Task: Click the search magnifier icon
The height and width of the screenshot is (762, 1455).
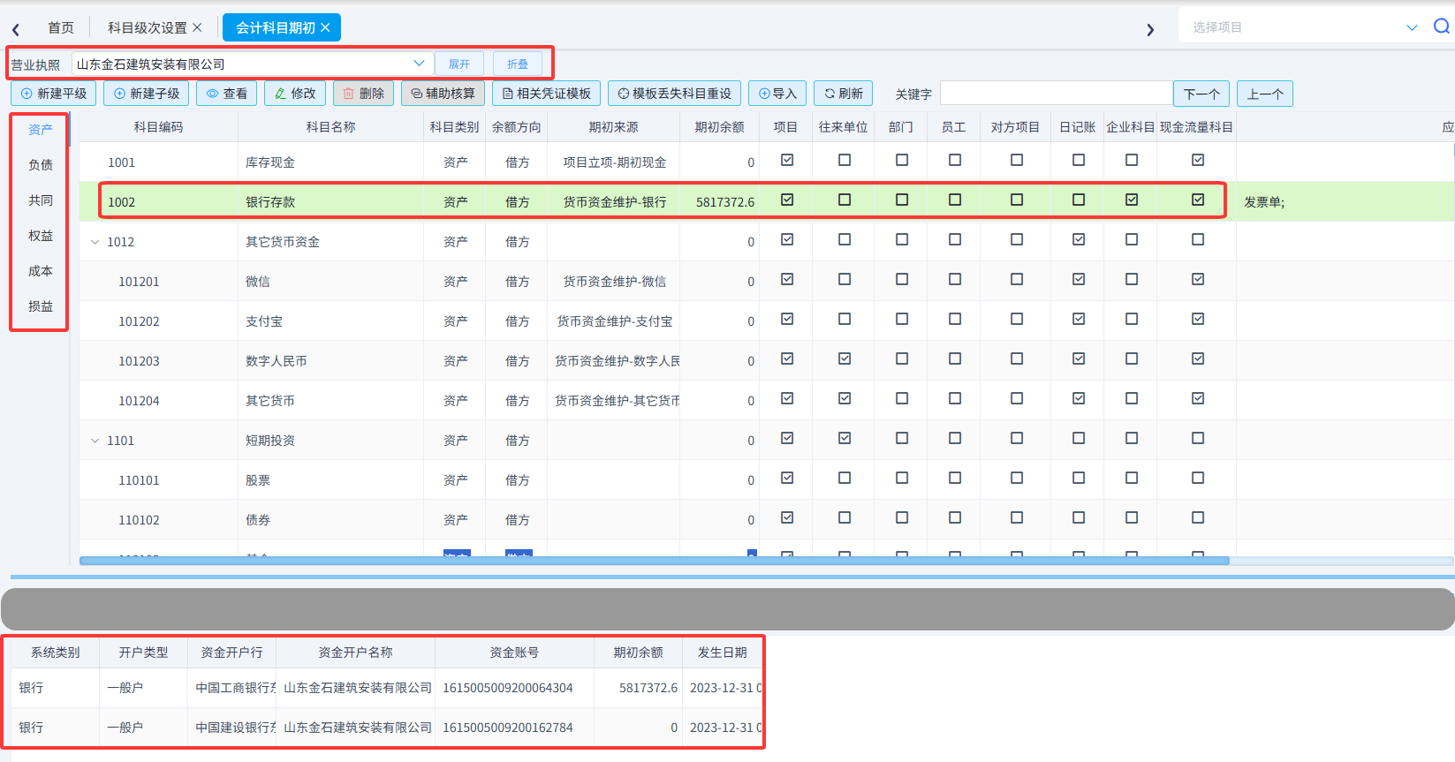Action: 1442,26
